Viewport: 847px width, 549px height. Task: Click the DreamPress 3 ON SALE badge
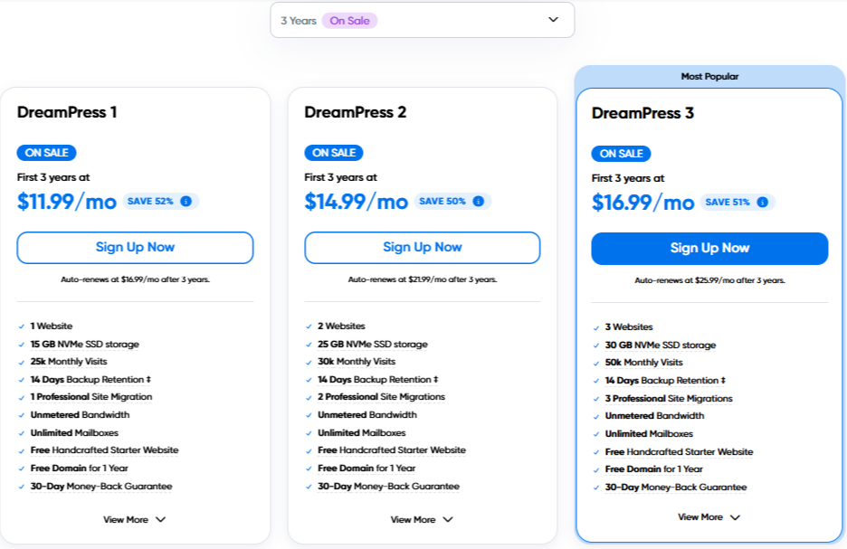click(x=621, y=154)
